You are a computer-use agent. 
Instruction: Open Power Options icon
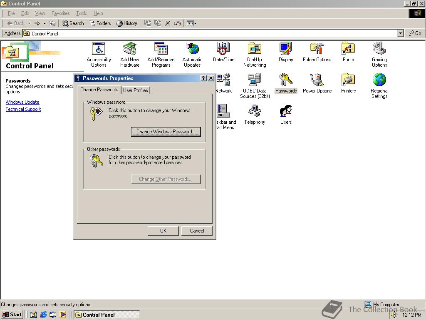(x=317, y=83)
